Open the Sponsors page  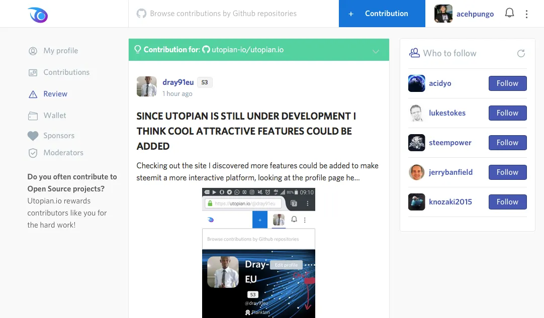pos(59,135)
